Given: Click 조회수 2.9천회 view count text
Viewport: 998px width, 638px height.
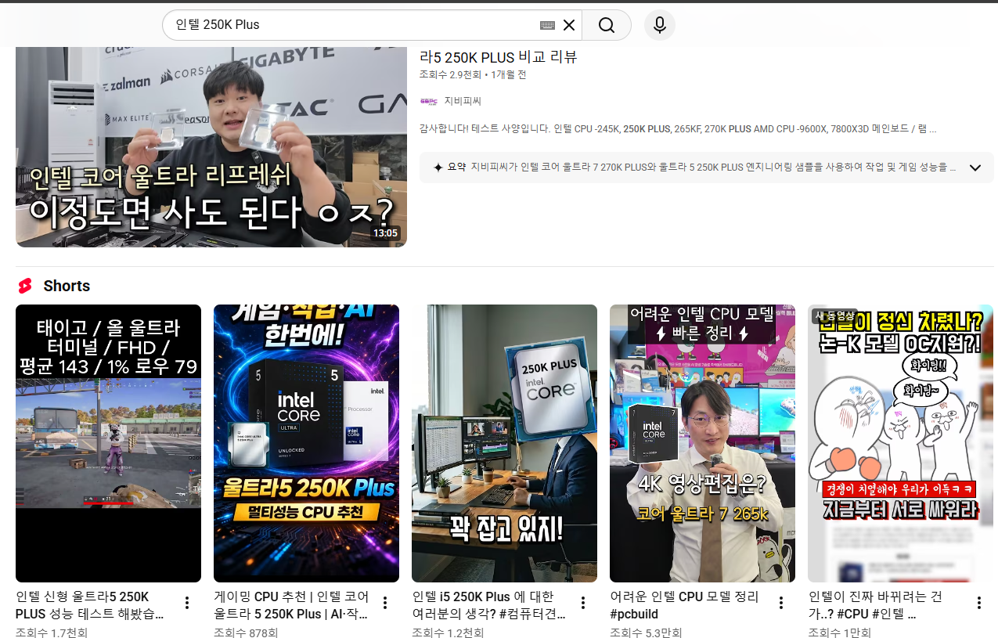Looking at the screenshot, I should pyautogui.click(x=450, y=74).
